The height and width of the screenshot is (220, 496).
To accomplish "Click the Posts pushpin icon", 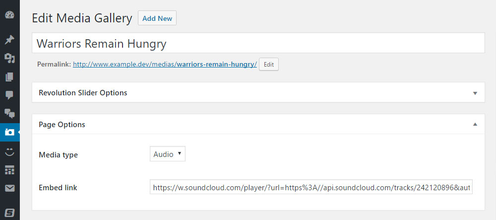I will coord(9,40).
